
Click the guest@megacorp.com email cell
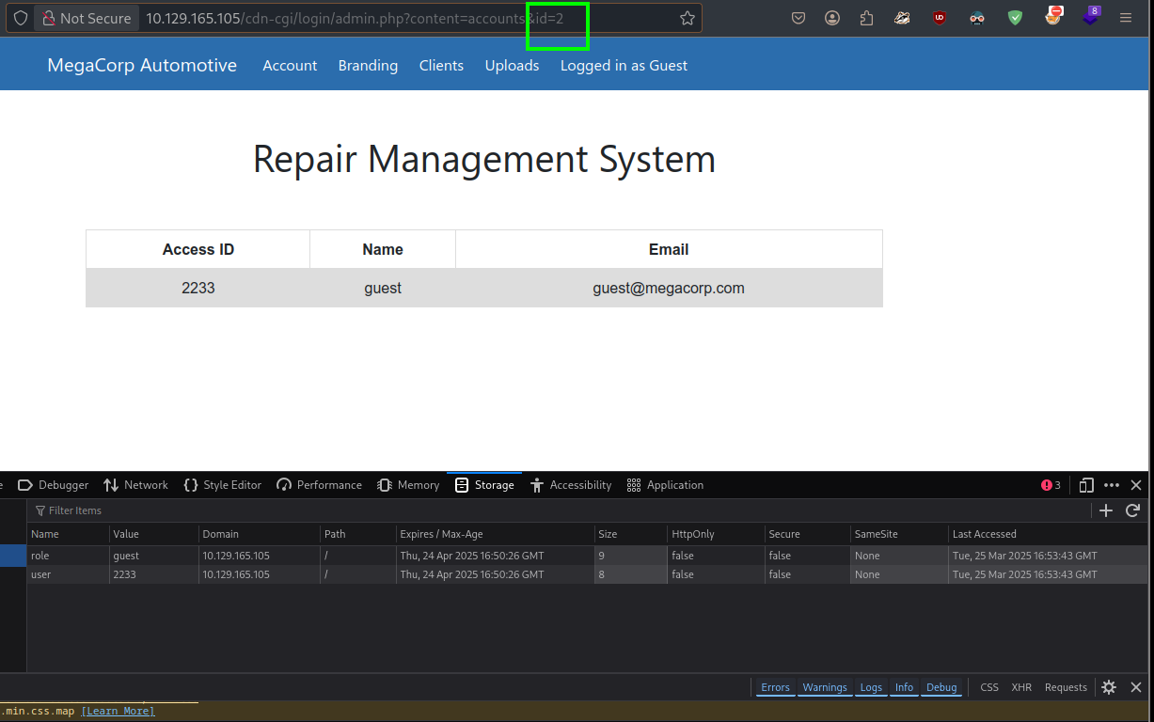tap(669, 289)
